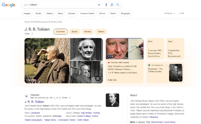
Task: Select the Overview tab in knowledge panel
Action: pyautogui.click(x=60, y=32)
